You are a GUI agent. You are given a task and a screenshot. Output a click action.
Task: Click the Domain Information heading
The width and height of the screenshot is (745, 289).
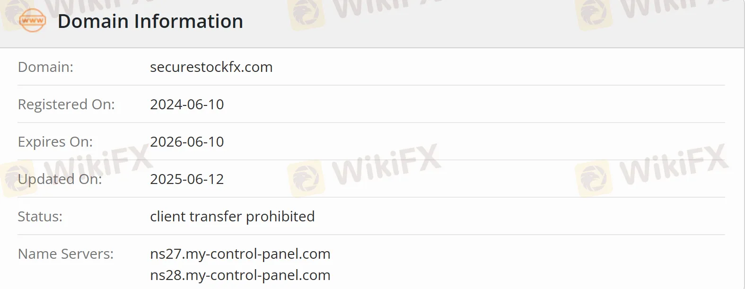[x=150, y=21]
